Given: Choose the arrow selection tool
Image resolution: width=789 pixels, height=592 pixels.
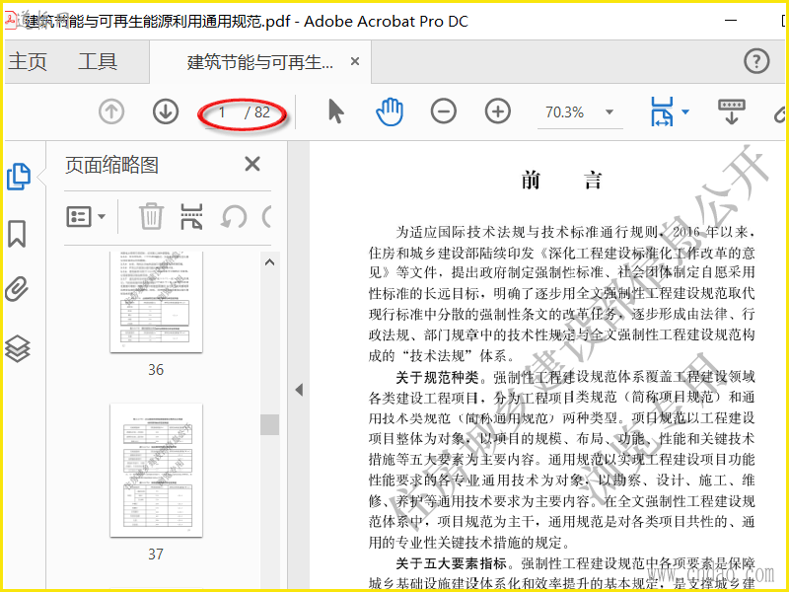Looking at the screenshot, I should 335,111.
